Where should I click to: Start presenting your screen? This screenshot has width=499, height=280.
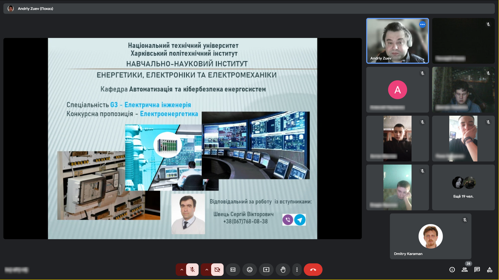266,270
